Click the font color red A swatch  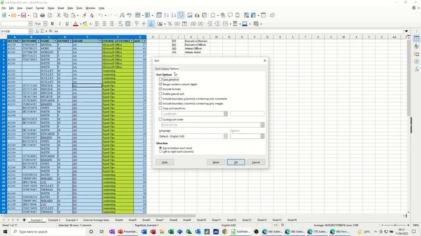click(76, 24)
